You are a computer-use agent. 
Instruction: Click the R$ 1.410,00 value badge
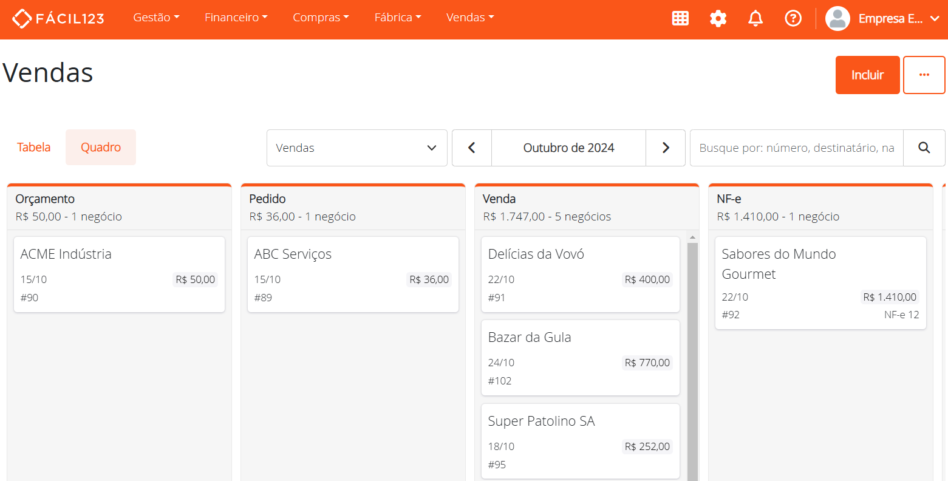coord(890,297)
